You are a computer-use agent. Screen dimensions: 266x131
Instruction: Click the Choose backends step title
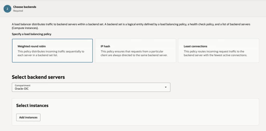tap(25, 7)
